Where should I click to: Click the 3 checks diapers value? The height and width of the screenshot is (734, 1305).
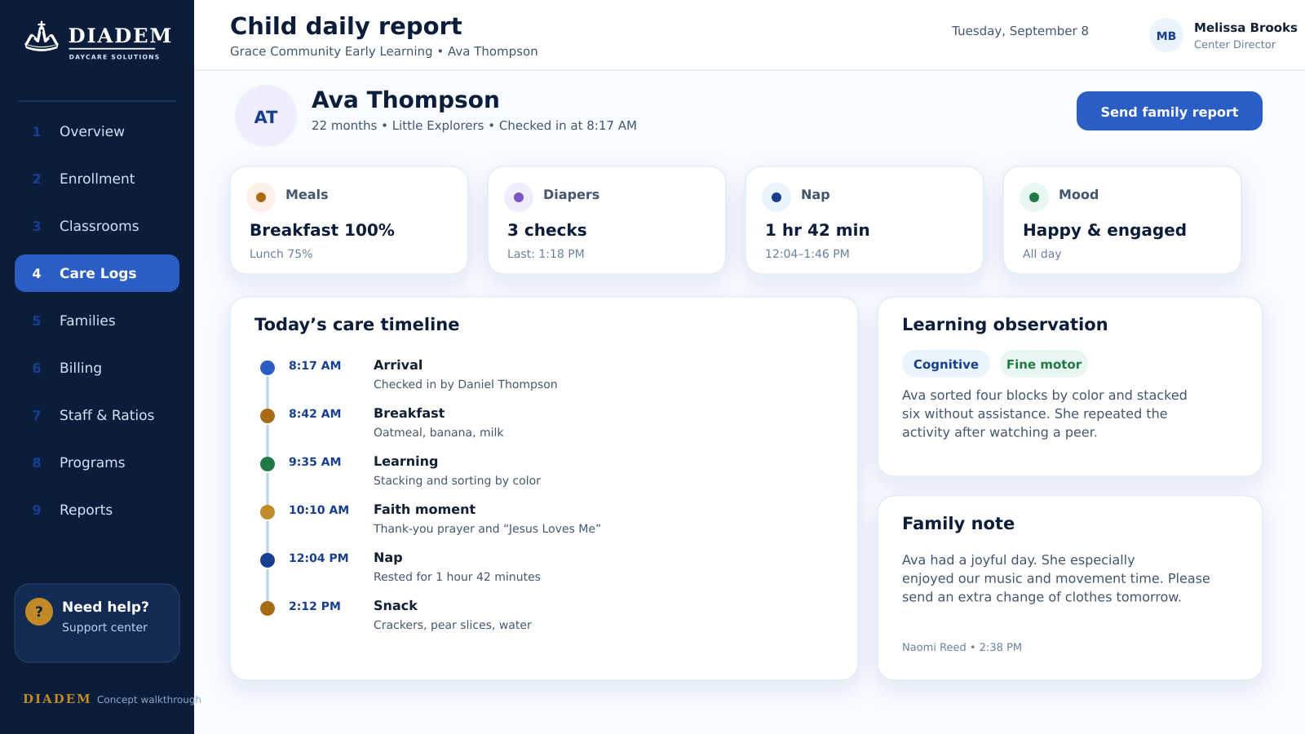click(x=547, y=230)
